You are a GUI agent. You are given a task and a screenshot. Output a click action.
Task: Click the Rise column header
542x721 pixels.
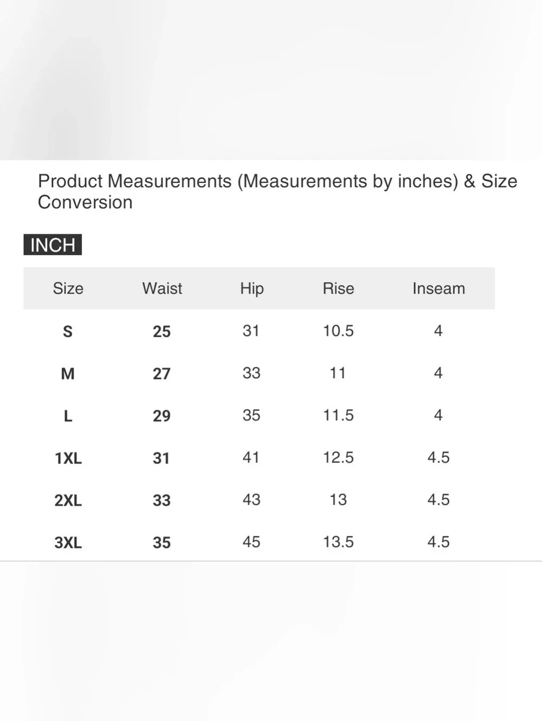tap(338, 288)
